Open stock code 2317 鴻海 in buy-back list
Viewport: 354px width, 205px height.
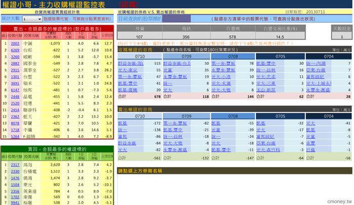(x=15, y=165)
